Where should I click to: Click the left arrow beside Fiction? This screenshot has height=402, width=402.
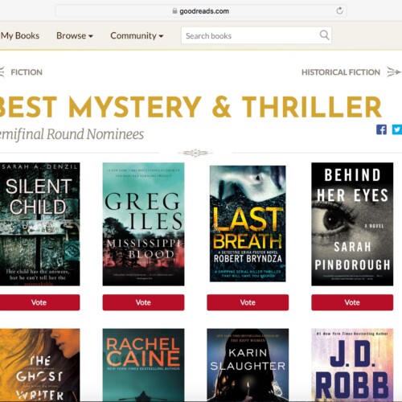pos(2,72)
